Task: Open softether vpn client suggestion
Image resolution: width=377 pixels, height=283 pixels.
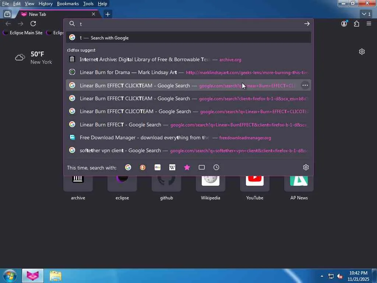Action: click(x=188, y=150)
